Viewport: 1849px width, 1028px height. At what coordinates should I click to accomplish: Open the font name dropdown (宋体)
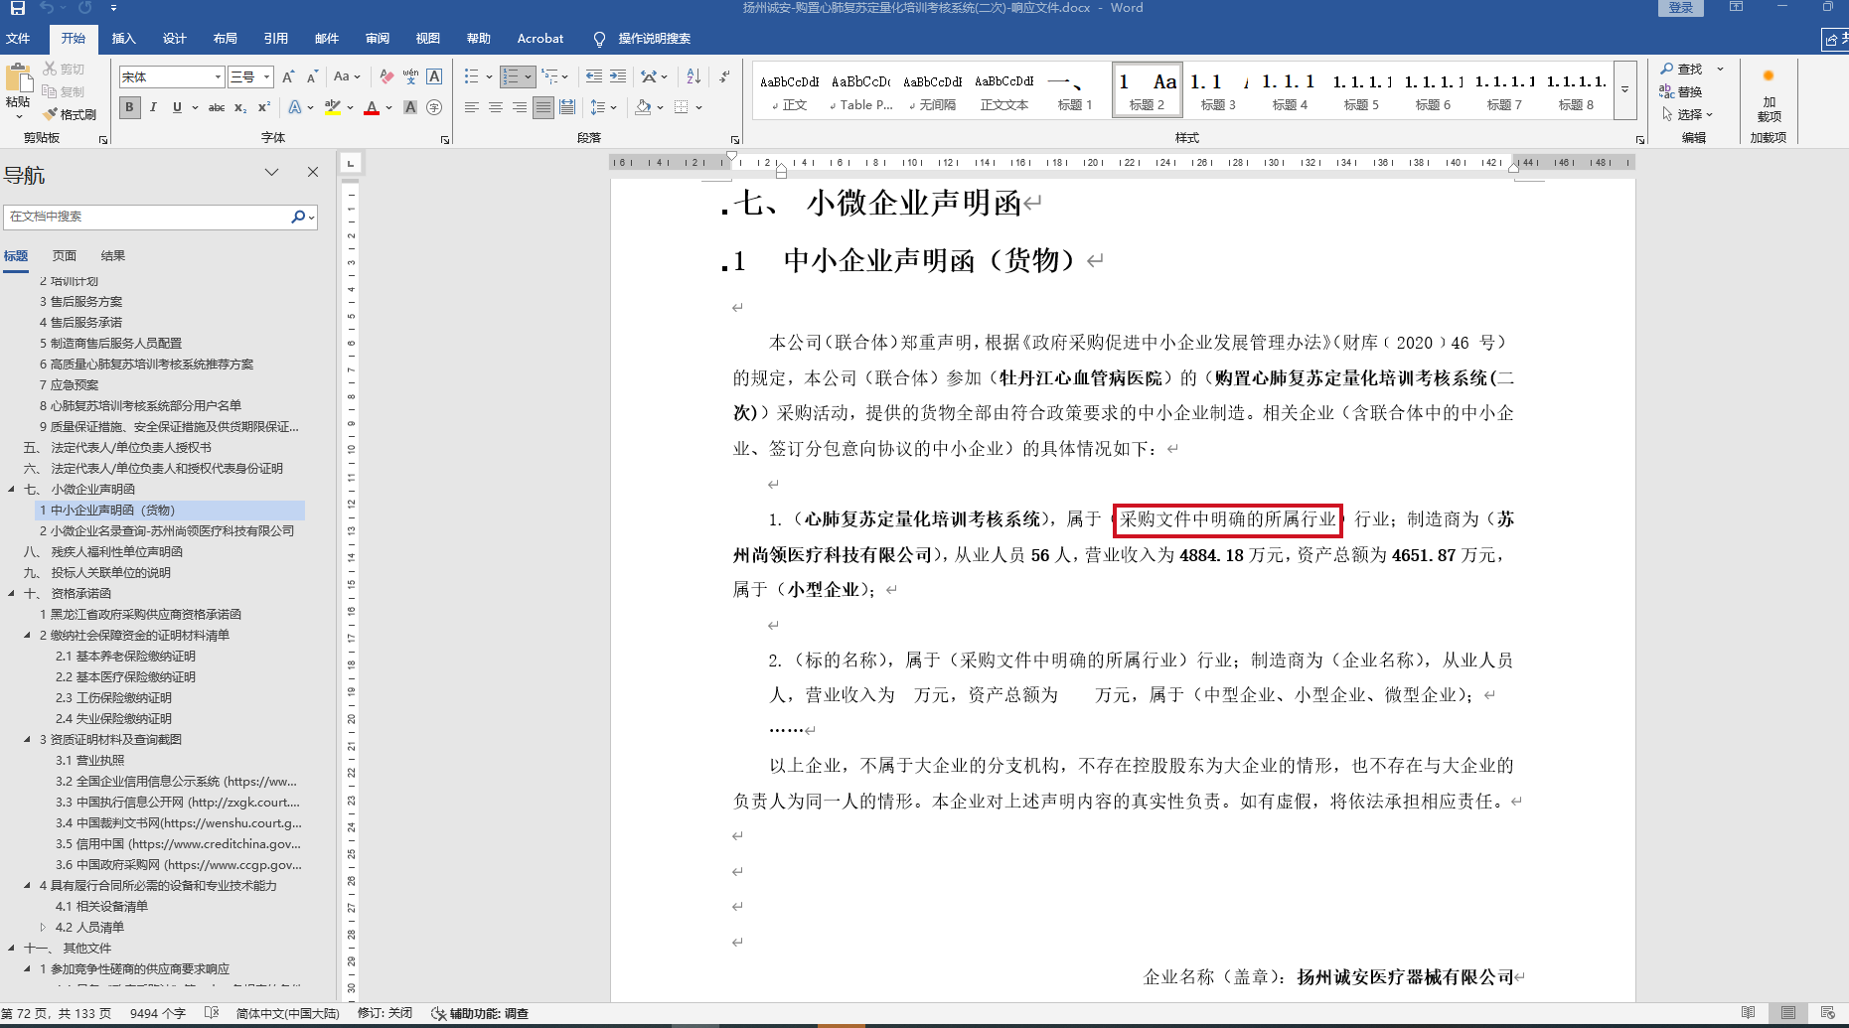(218, 76)
